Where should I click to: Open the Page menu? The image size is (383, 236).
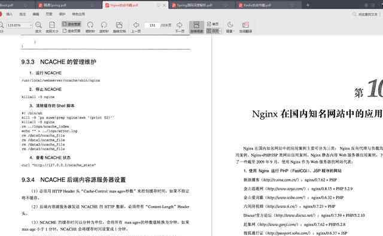point(49,14)
